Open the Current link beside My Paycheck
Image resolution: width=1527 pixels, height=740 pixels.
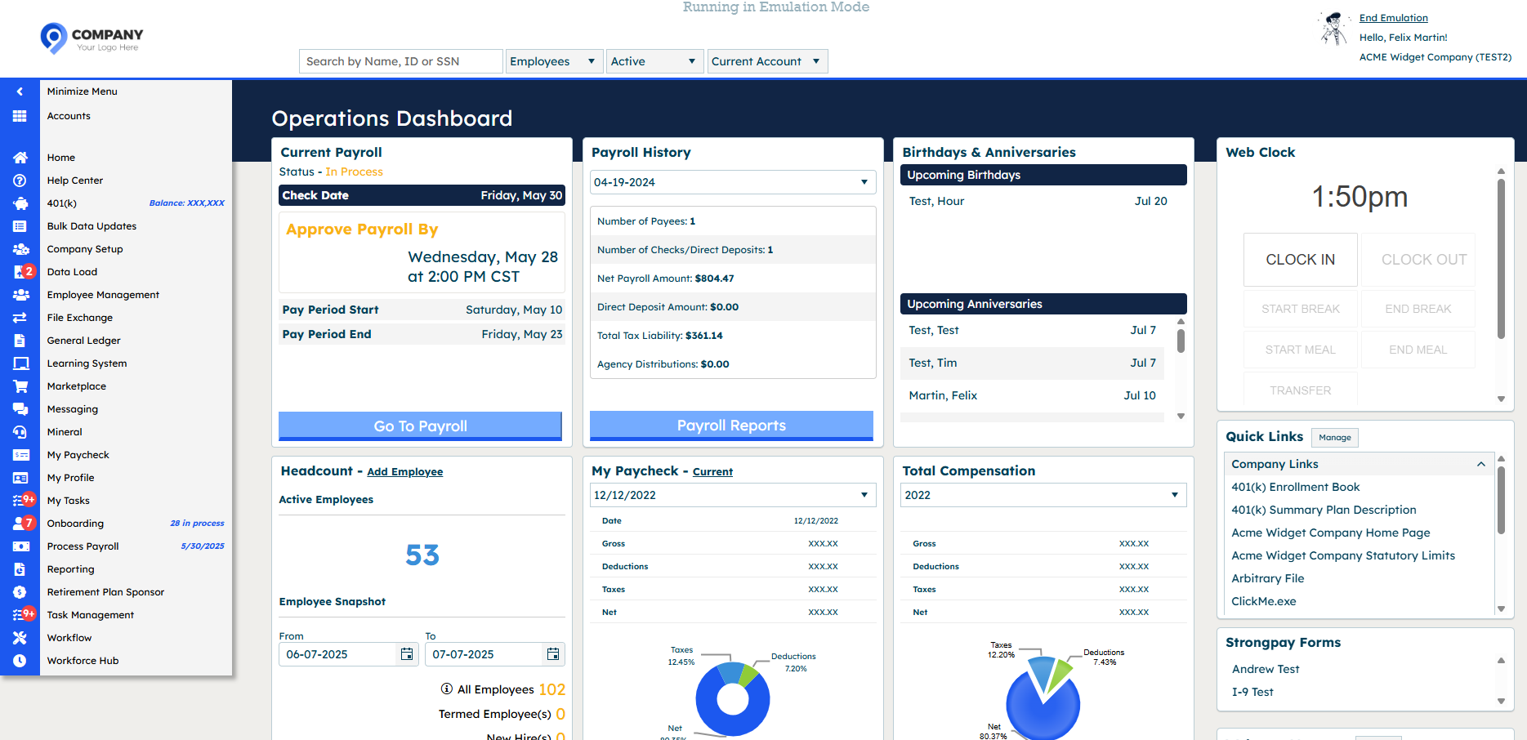click(x=712, y=472)
